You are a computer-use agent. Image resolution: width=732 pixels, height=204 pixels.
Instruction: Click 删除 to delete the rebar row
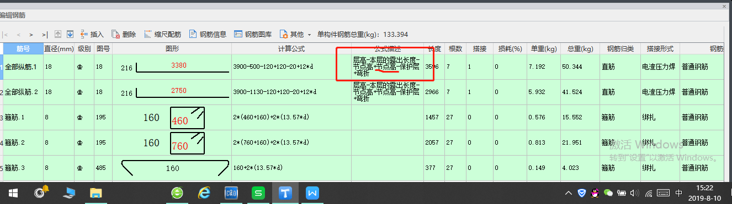coord(124,34)
